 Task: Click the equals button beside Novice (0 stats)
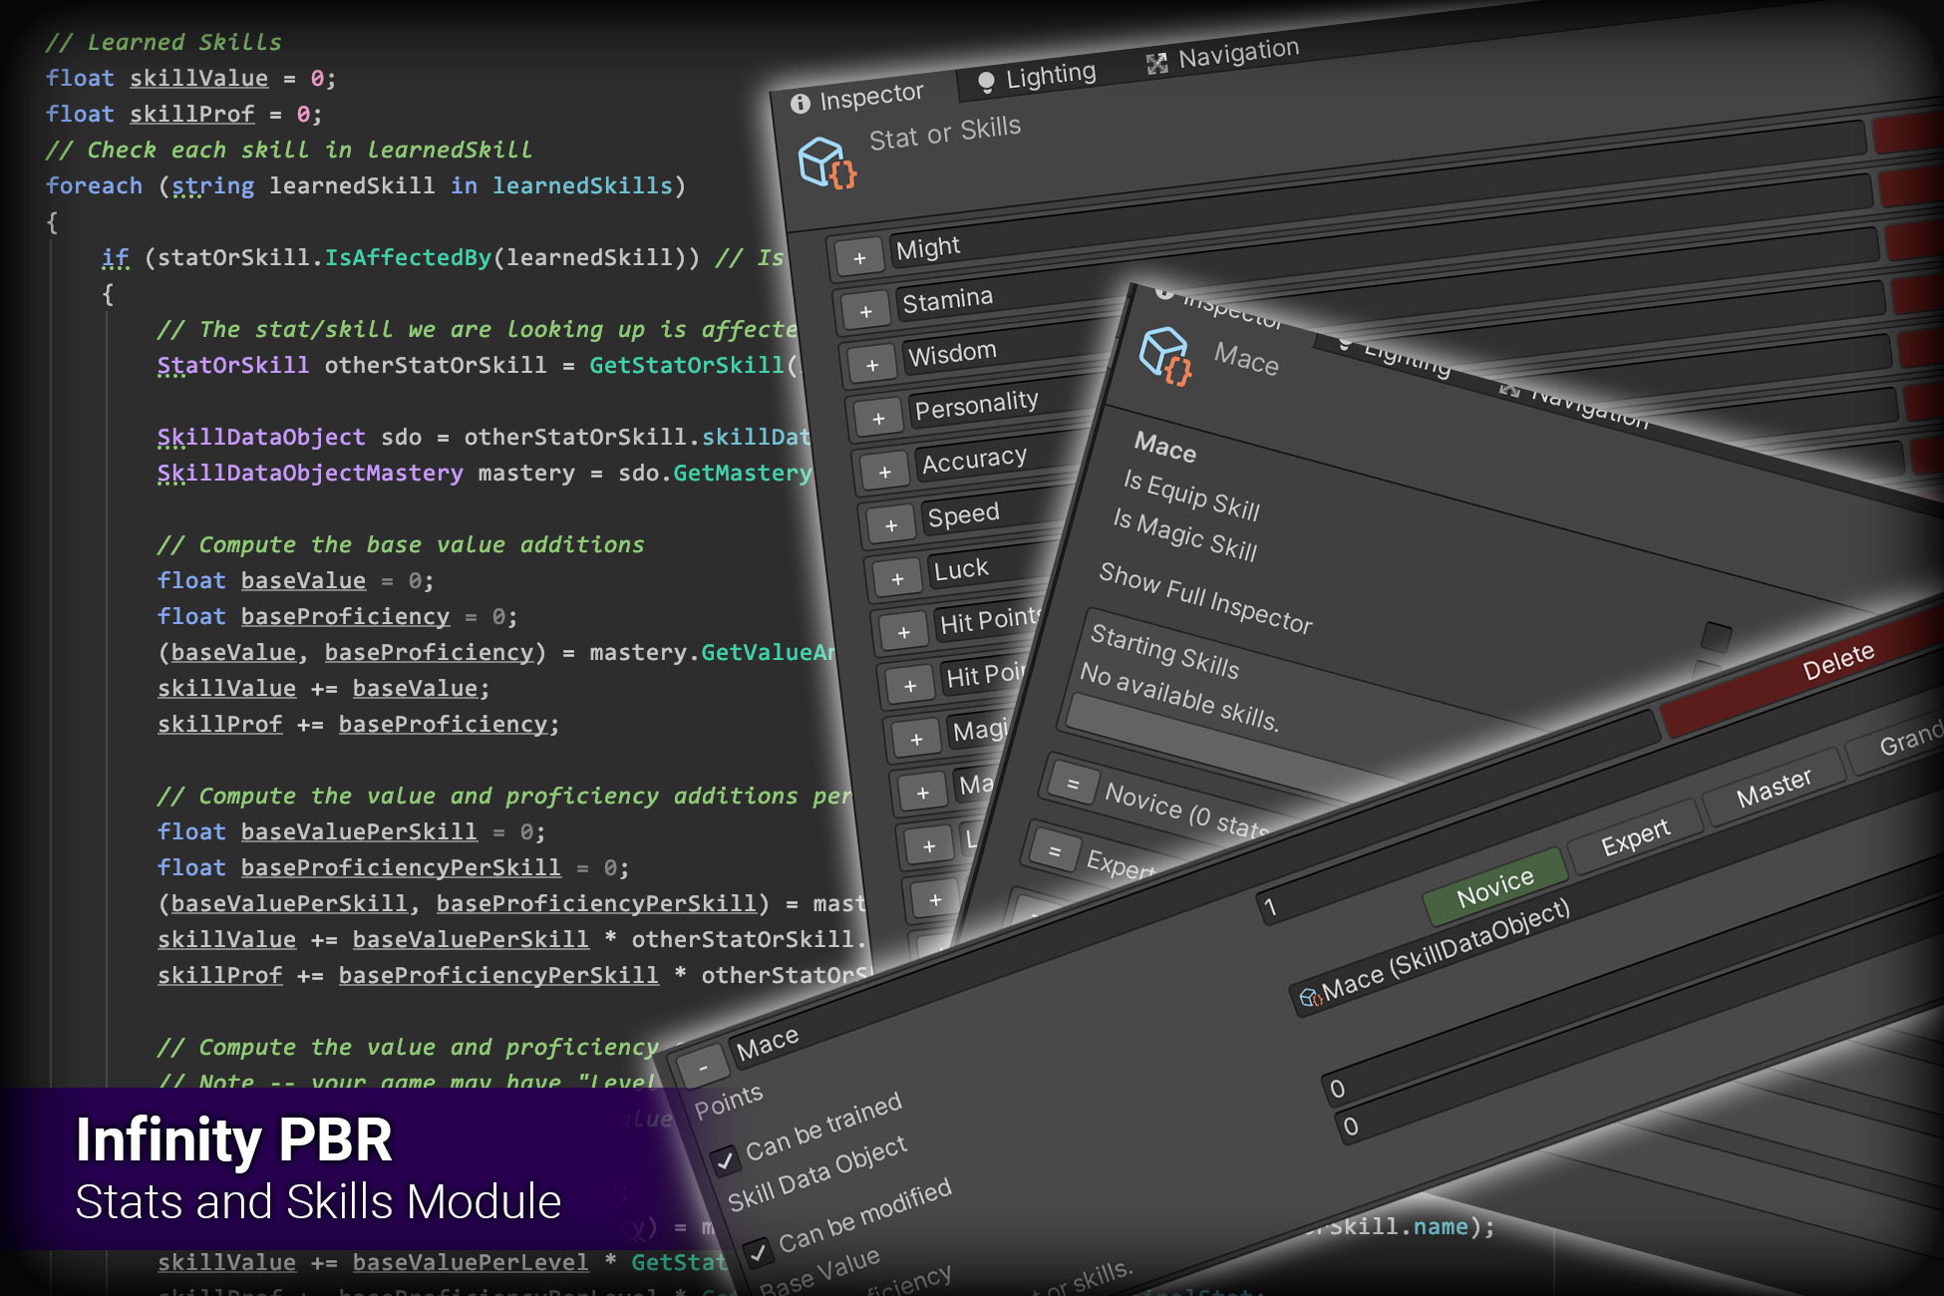(x=1072, y=785)
